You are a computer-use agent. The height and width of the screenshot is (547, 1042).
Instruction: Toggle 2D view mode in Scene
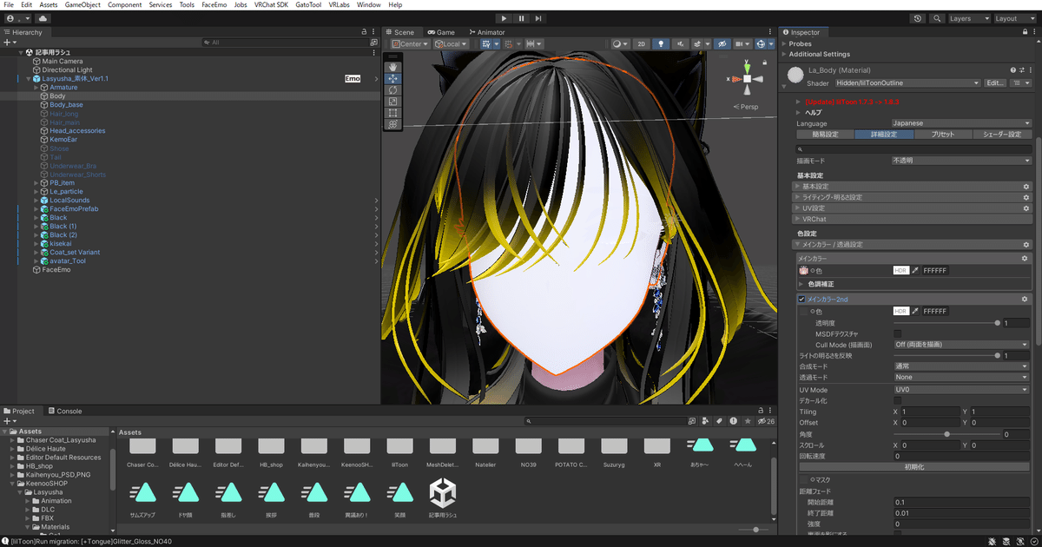point(641,43)
